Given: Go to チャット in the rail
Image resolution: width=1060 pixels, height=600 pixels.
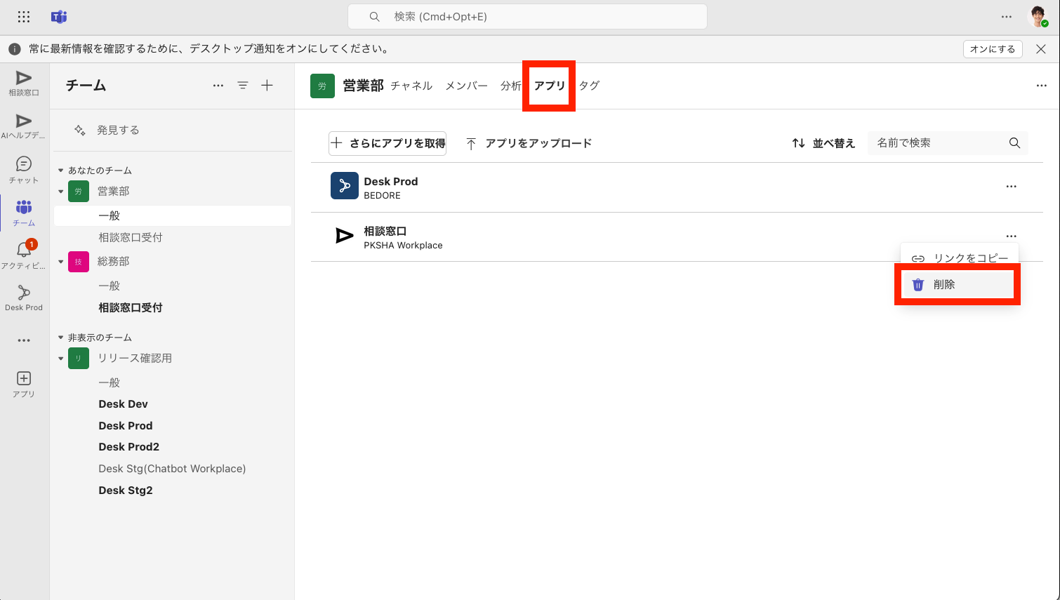Looking at the screenshot, I should (x=24, y=170).
